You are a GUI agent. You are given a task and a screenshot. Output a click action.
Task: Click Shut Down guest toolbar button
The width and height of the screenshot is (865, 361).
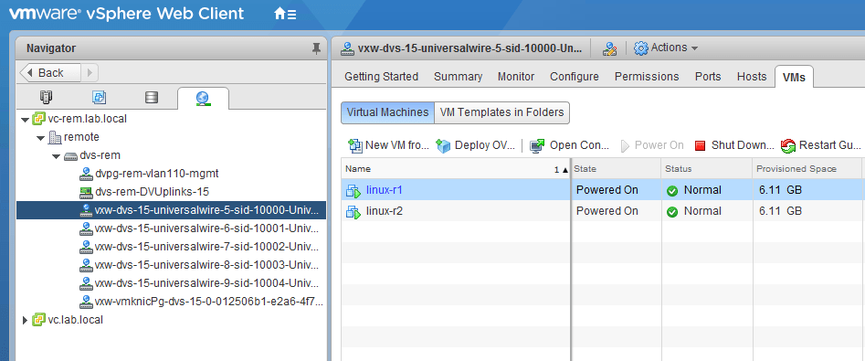(733, 145)
